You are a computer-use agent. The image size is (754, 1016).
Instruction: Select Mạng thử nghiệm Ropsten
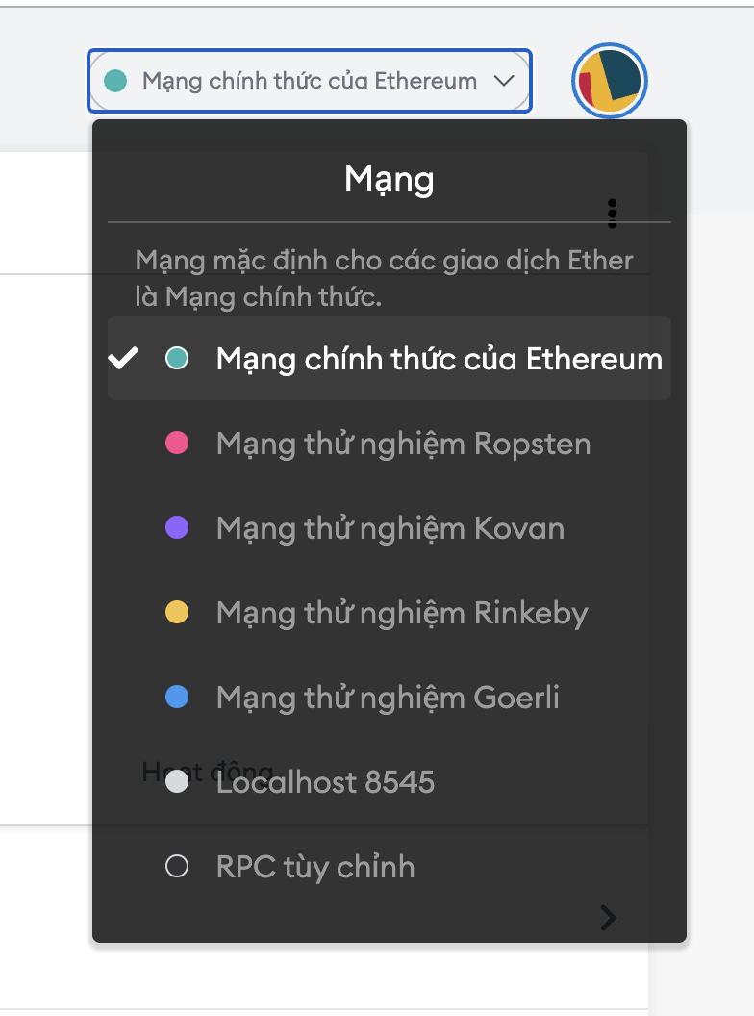(403, 444)
